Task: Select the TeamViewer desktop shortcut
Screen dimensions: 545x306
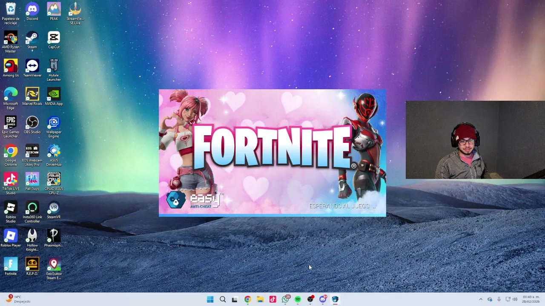Action: [32, 68]
